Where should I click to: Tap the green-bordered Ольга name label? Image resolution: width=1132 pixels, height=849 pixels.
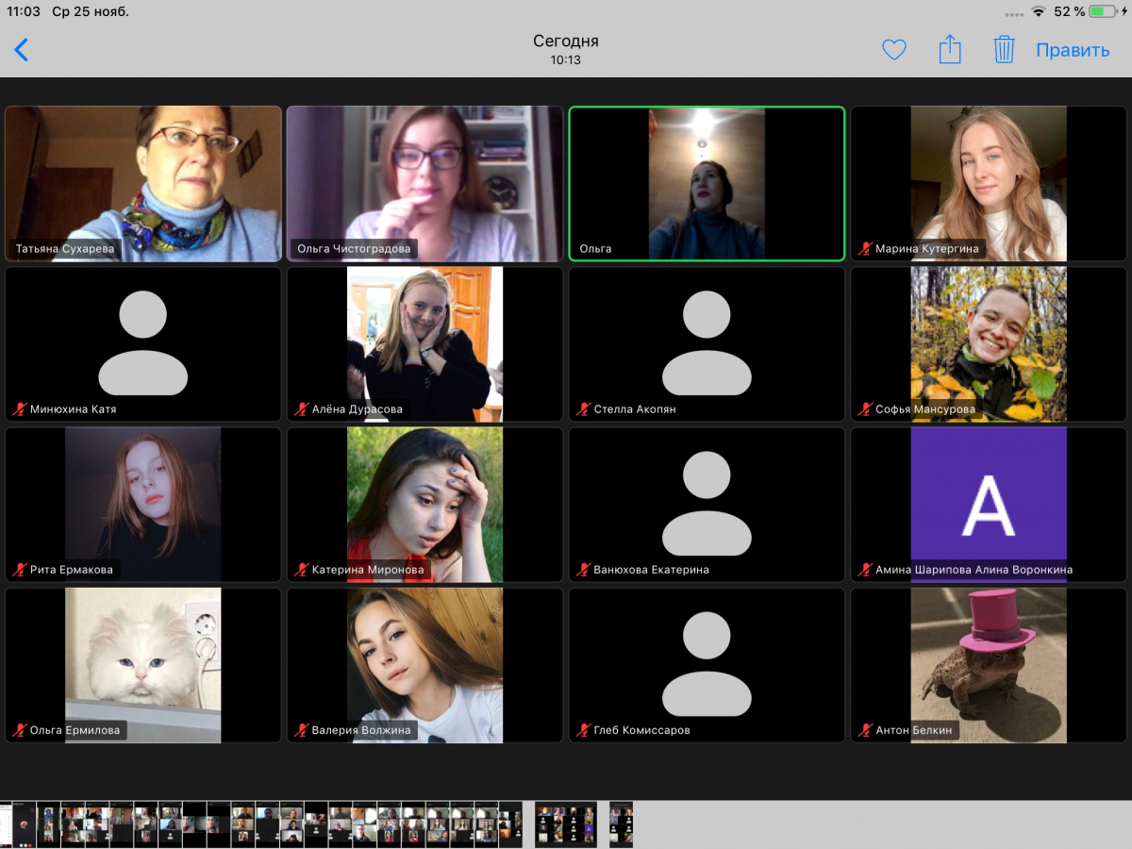click(595, 249)
